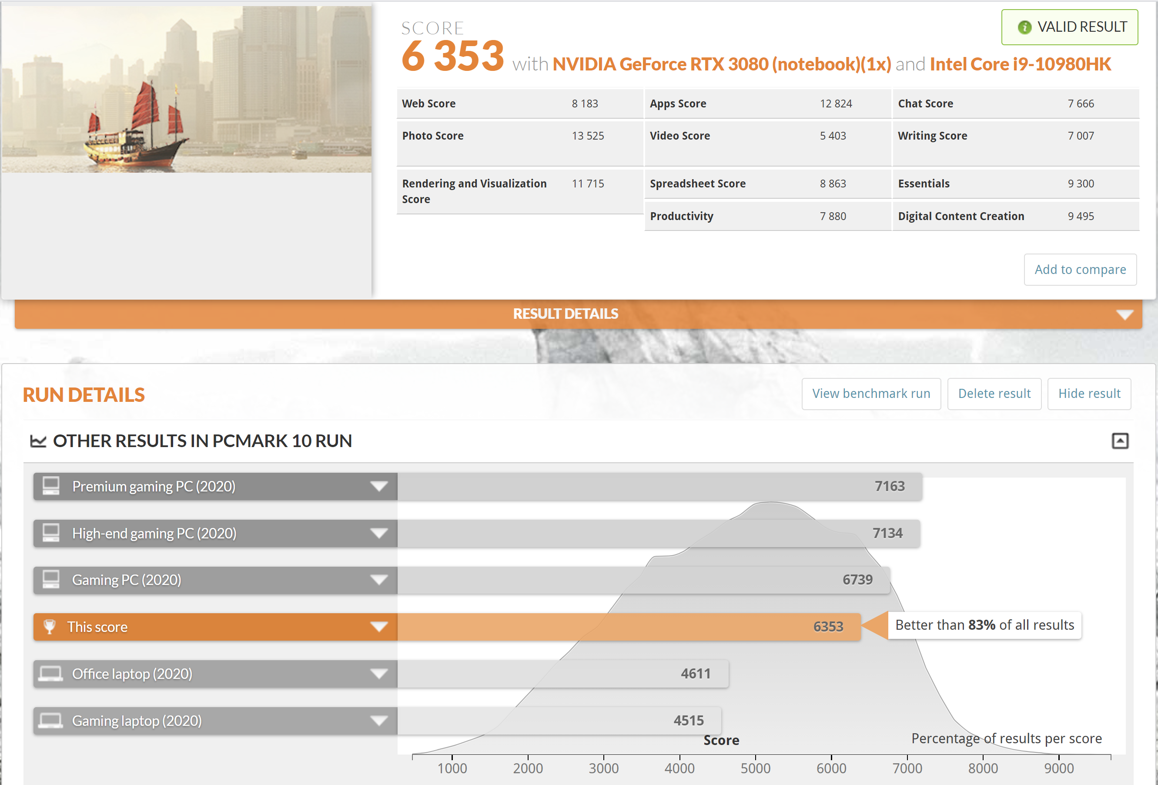Click the laptop icon for Office laptop

(x=51, y=674)
